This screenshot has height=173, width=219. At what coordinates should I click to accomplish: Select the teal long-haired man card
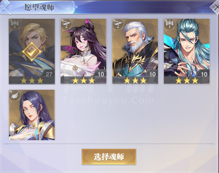[x=187, y=51]
